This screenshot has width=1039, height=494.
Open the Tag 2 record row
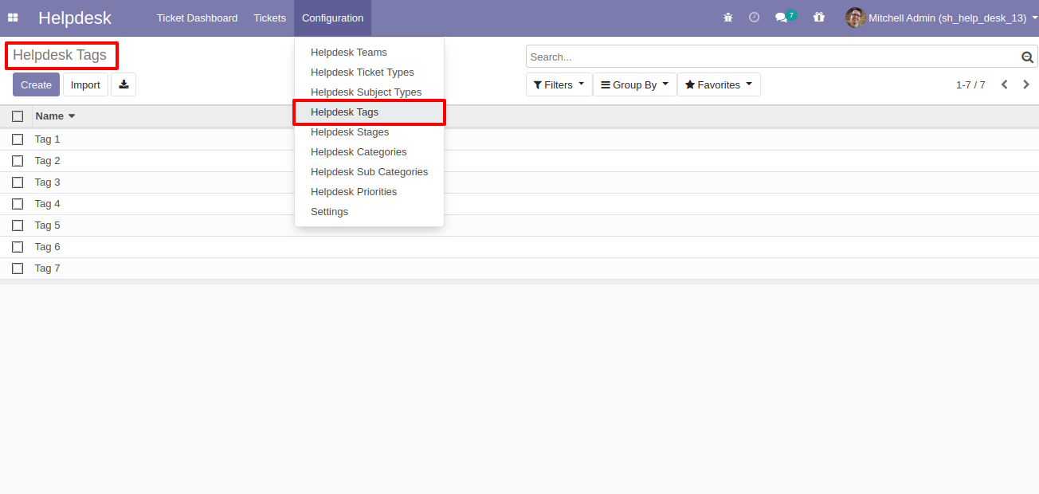pyautogui.click(x=519, y=161)
